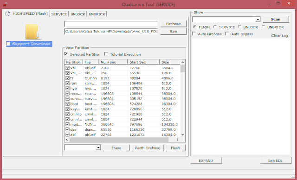Viewport: 297px width, 180px height.
Task: Click the 184320.0 size value
Action: tap(169, 124)
